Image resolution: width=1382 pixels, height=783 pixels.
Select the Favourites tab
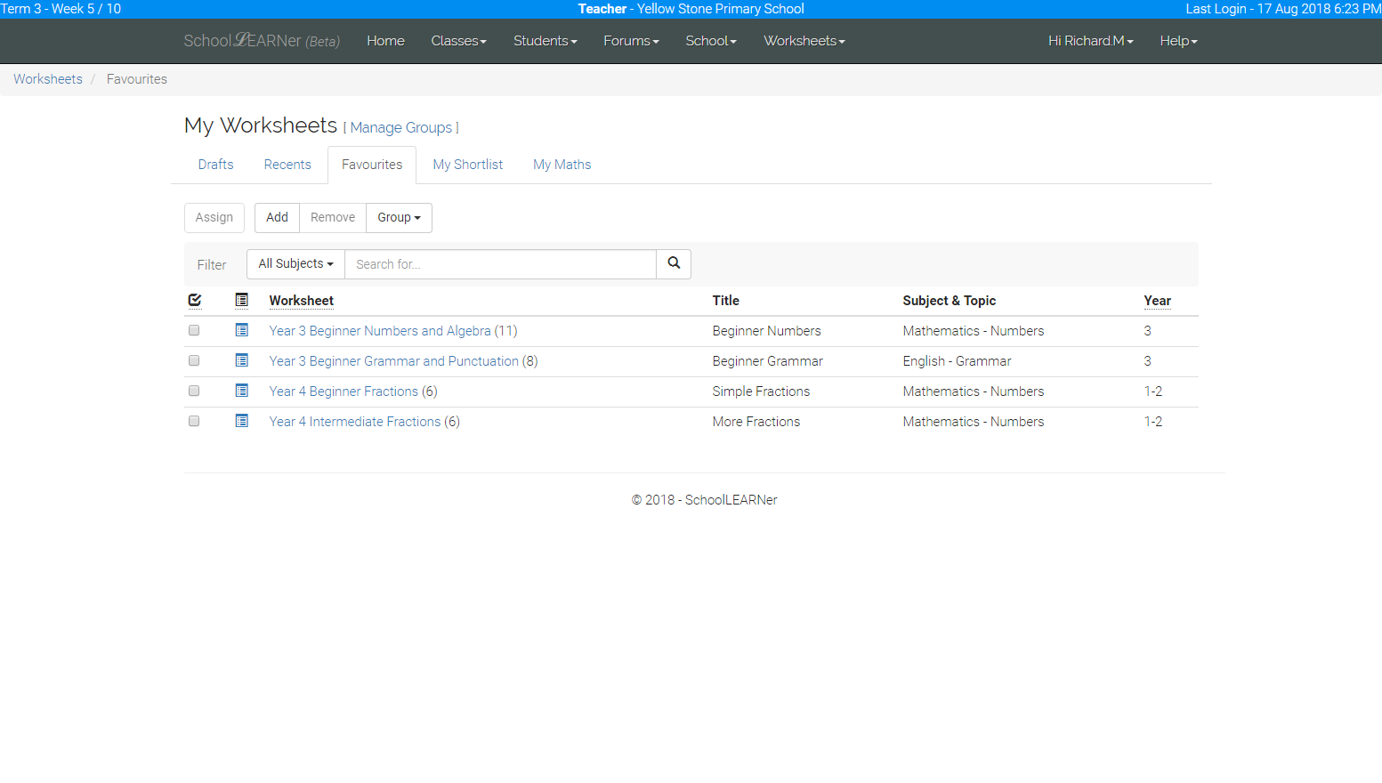pos(372,165)
